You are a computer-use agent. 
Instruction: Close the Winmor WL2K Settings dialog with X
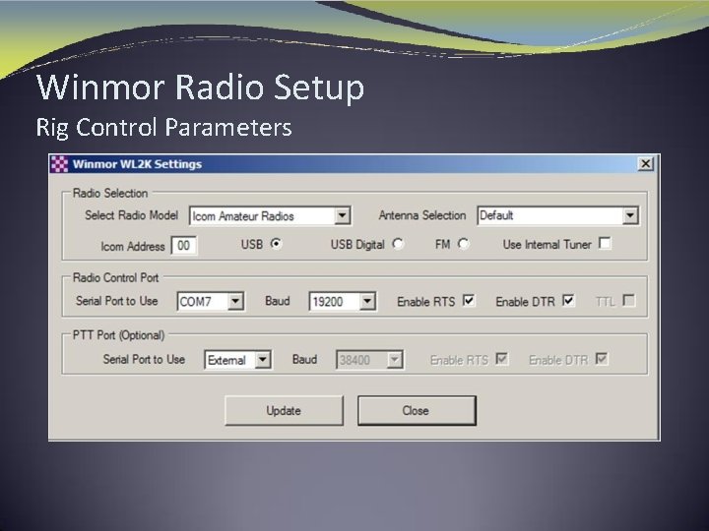(x=645, y=163)
